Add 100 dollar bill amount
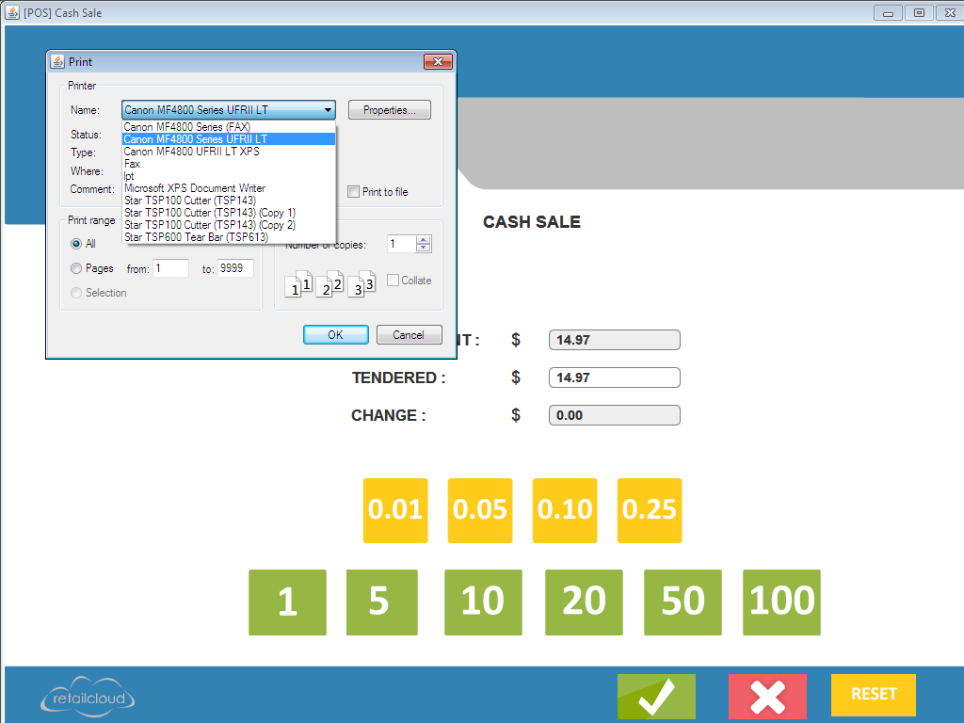 pyautogui.click(x=781, y=602)
